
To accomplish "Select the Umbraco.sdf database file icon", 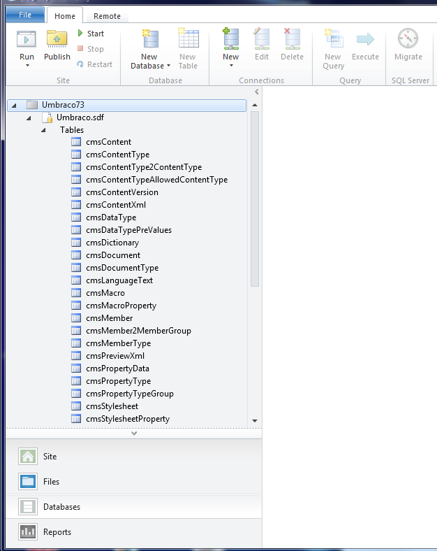I will click(47, 117).
